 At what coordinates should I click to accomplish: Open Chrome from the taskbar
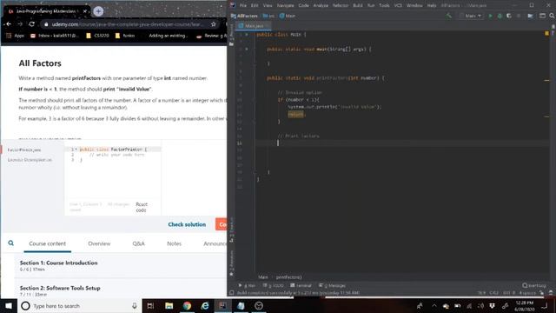click(187, 305)
